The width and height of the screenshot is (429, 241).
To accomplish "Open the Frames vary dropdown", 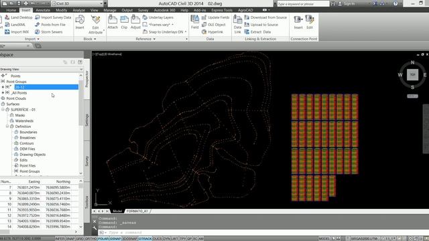I will pos(173,25).
